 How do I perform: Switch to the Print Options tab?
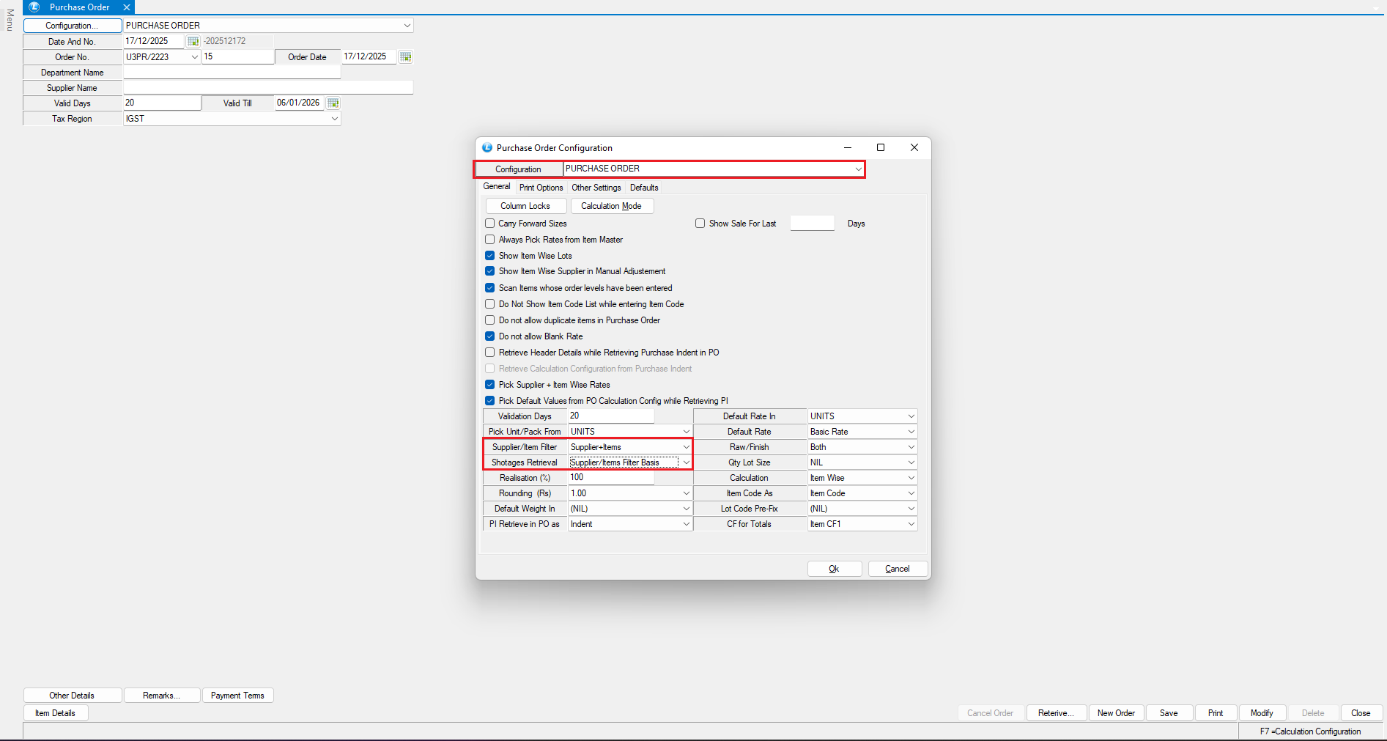(541, 188)
